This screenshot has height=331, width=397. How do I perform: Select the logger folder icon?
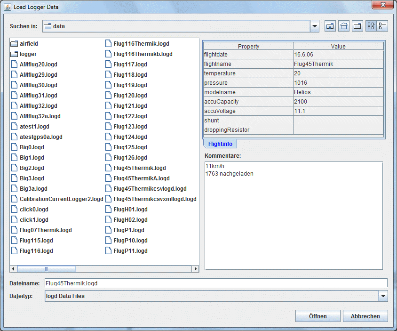(14, 54)
